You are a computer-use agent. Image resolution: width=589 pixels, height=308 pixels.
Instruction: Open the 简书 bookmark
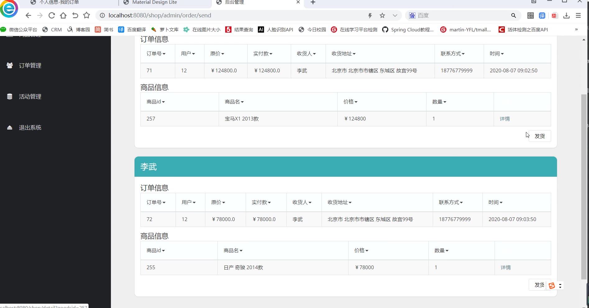point(104,29)
